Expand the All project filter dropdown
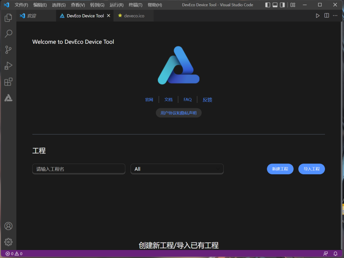Viewport: 344px width, 258px height. pos(177,169)
